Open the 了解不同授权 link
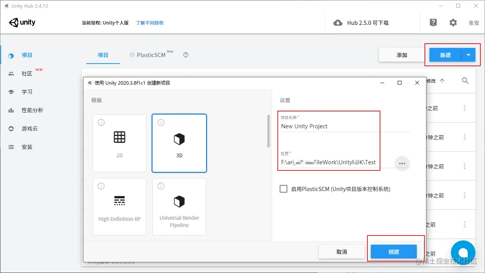 click(150, 23)
